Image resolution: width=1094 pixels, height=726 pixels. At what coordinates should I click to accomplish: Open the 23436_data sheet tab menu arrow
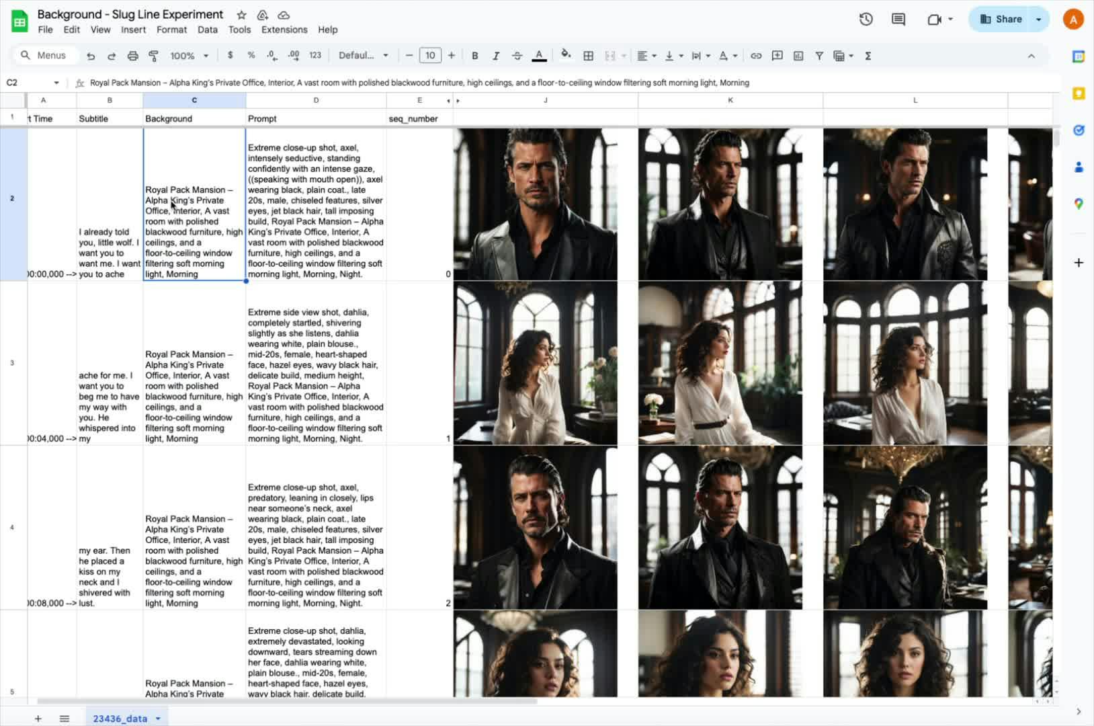(x=158, y=719)
